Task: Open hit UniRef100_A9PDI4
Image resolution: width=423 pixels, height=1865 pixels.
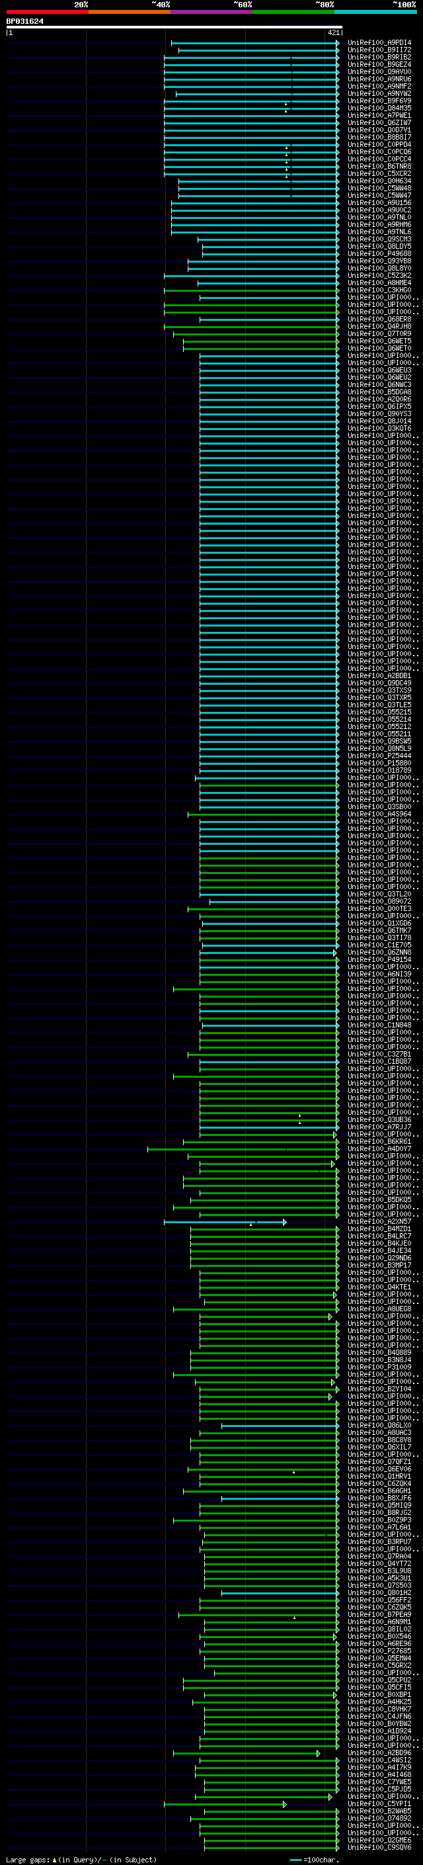Action: tap(379, 43)
